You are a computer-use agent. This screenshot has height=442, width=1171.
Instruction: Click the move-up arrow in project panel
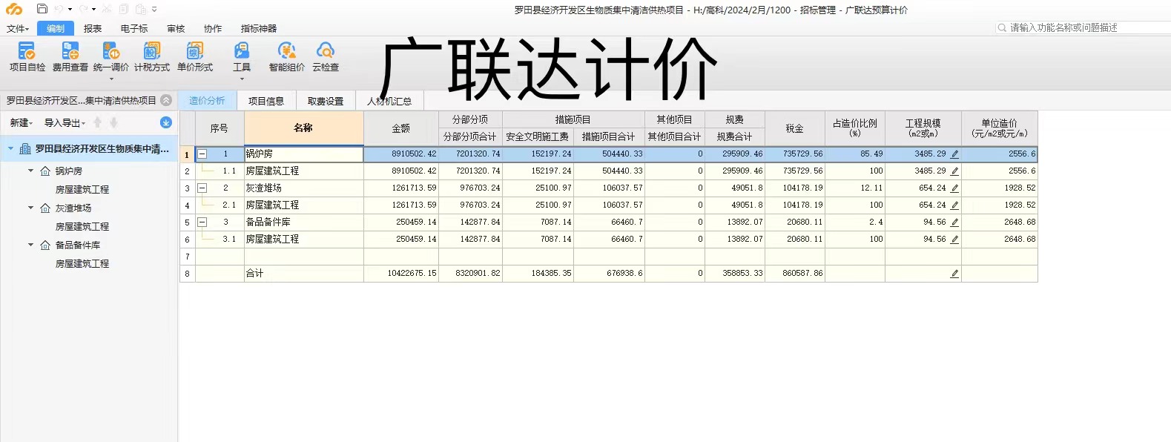click(97, 122)
